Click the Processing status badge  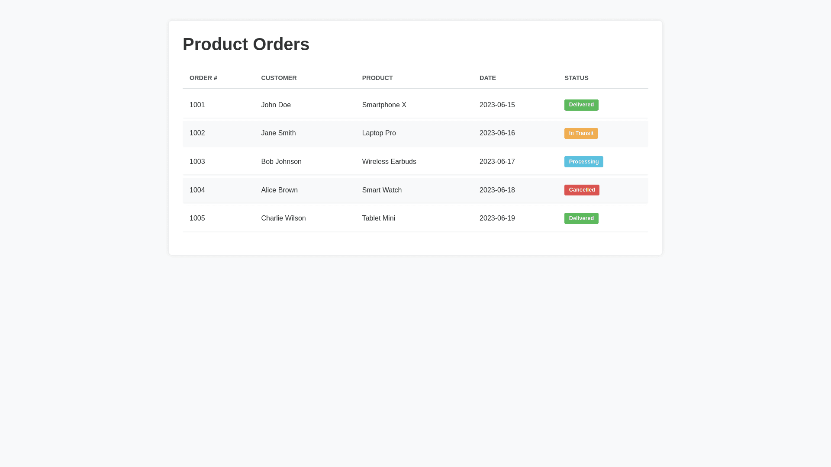pyautogui.click(x=583, y=162)
